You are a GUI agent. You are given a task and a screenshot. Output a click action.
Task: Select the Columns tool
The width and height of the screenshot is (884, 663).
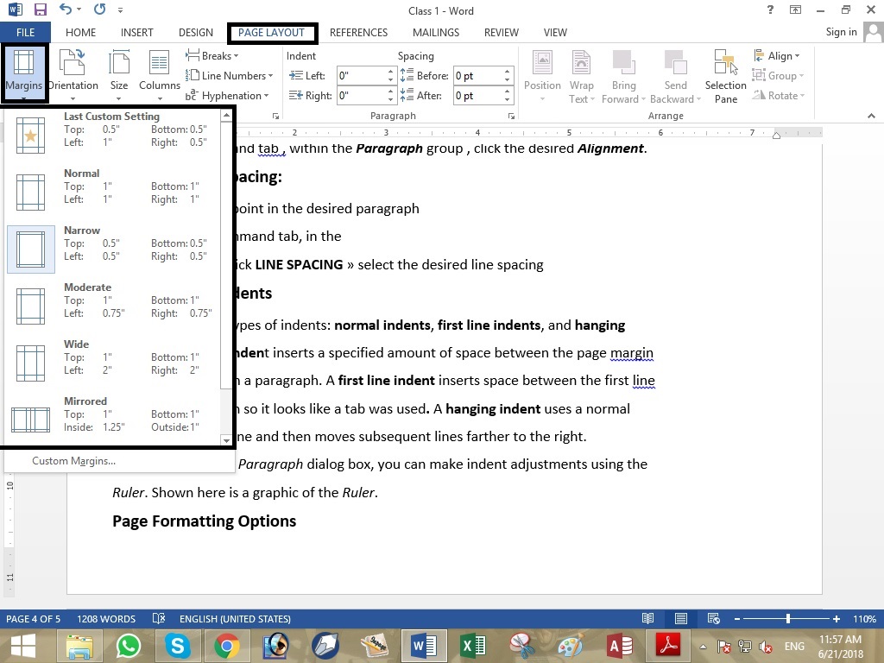[x=159, y=75]
